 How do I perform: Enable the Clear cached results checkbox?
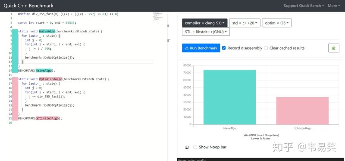266,48
